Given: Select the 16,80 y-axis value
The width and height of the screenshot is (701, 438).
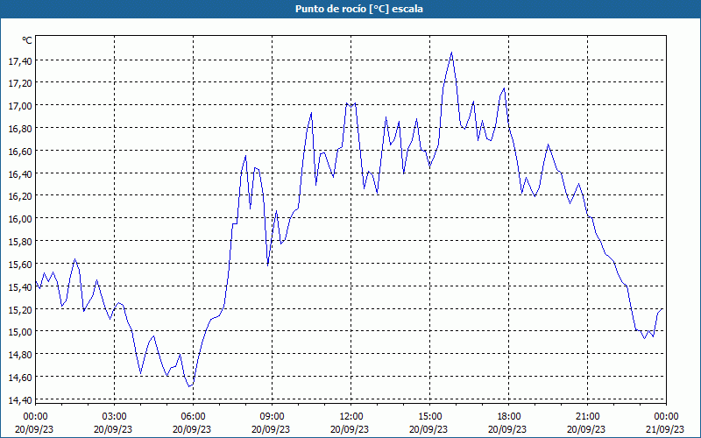Looking at the screenshot, I should [x=20, y=129].
